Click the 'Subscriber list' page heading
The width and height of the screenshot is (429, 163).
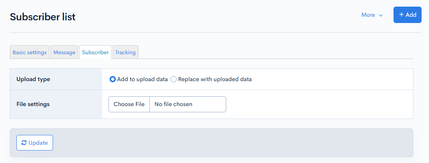click(43, 17)
